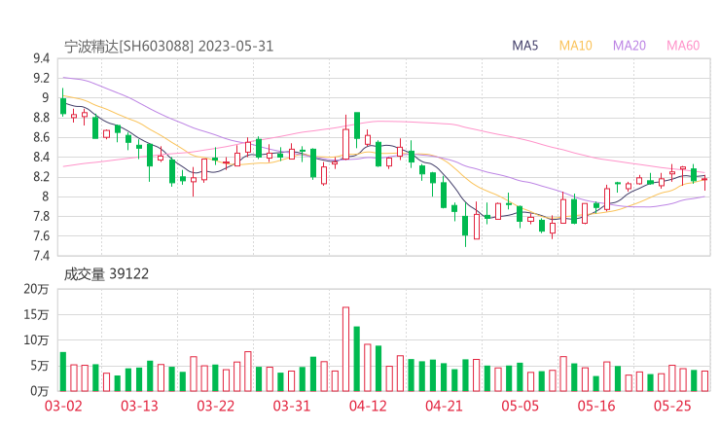Click the 15万 volume axis label
The image size is (720, 428).
tap(36, 314)
